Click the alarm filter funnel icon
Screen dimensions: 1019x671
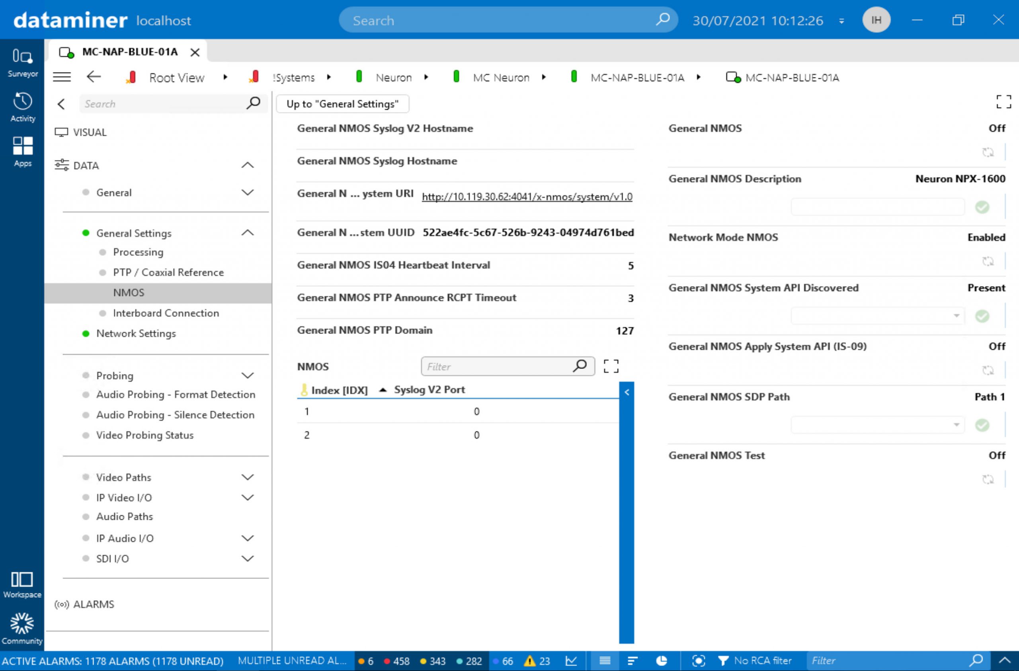[723, 661]
